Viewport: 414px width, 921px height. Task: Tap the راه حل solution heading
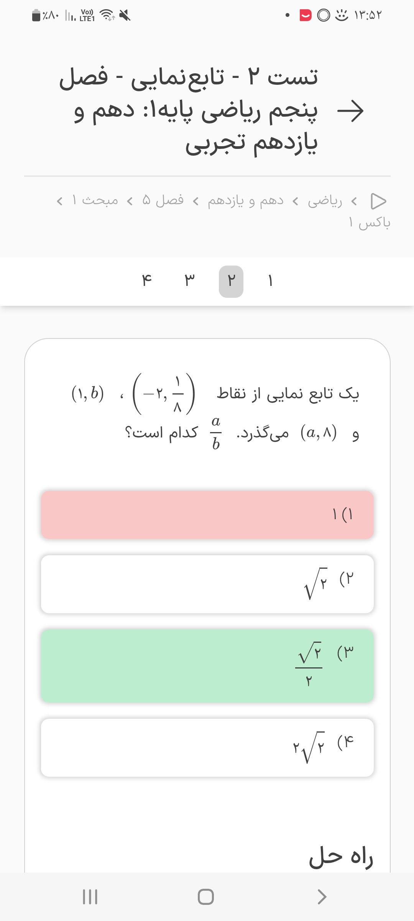[341, 857]
